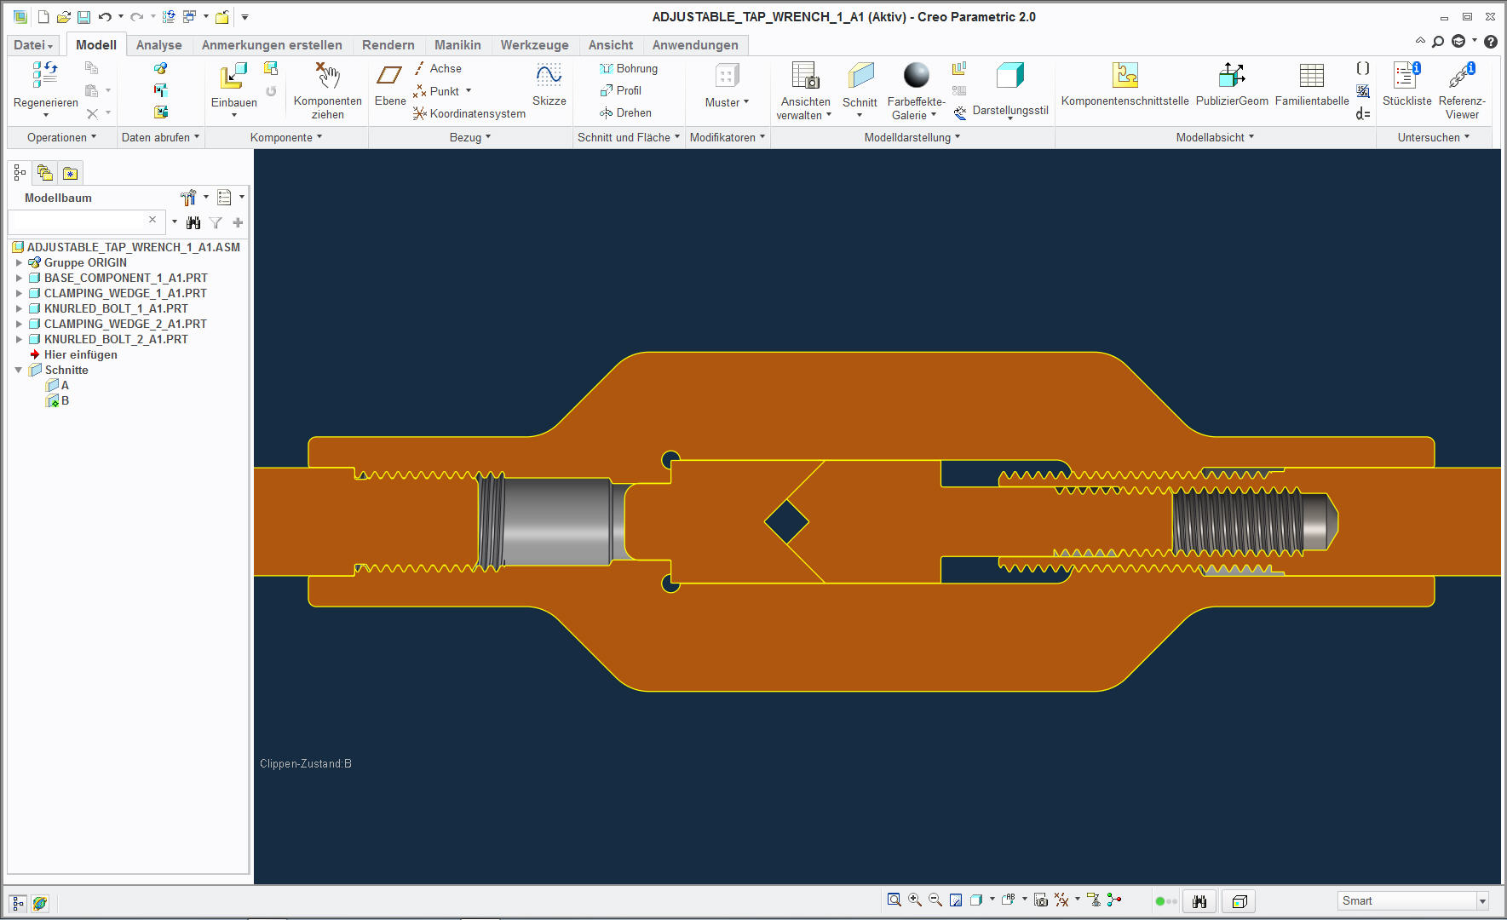Screen dimensions: 1507x920
Task: Click the Ebene (plane) tool icon
Action: pyautogui.click(x=389, y=77)
